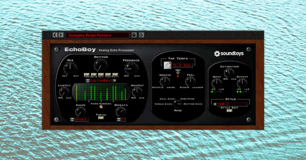The image size is (306, 160).
Task: Save the preset using the floppy icon
Action: [x=134, y=35]
